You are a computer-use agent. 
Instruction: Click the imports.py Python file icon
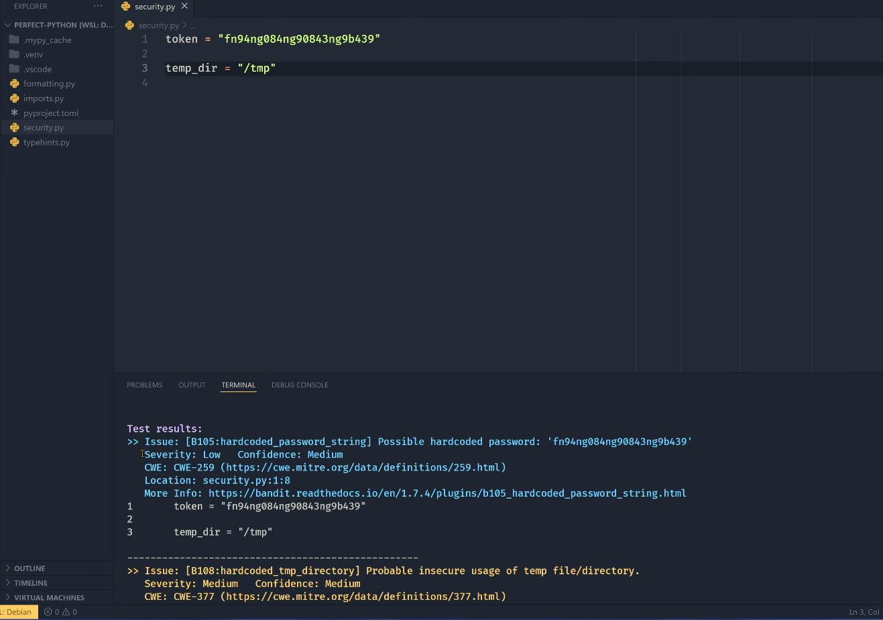click(x=14, y=99)
